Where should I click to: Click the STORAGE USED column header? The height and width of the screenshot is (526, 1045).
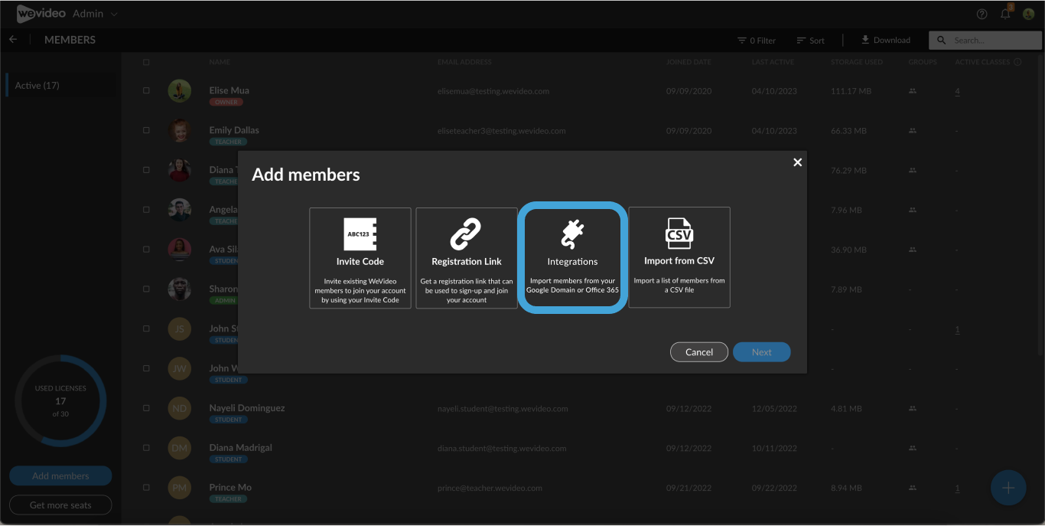(x=857, y=62)
